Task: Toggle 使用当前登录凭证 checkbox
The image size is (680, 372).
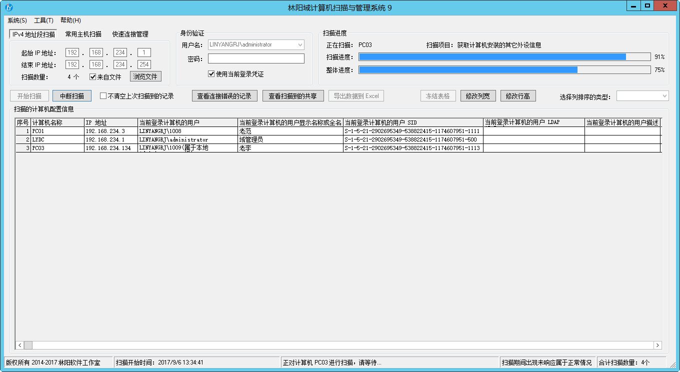Action: (x=211, y=74)
